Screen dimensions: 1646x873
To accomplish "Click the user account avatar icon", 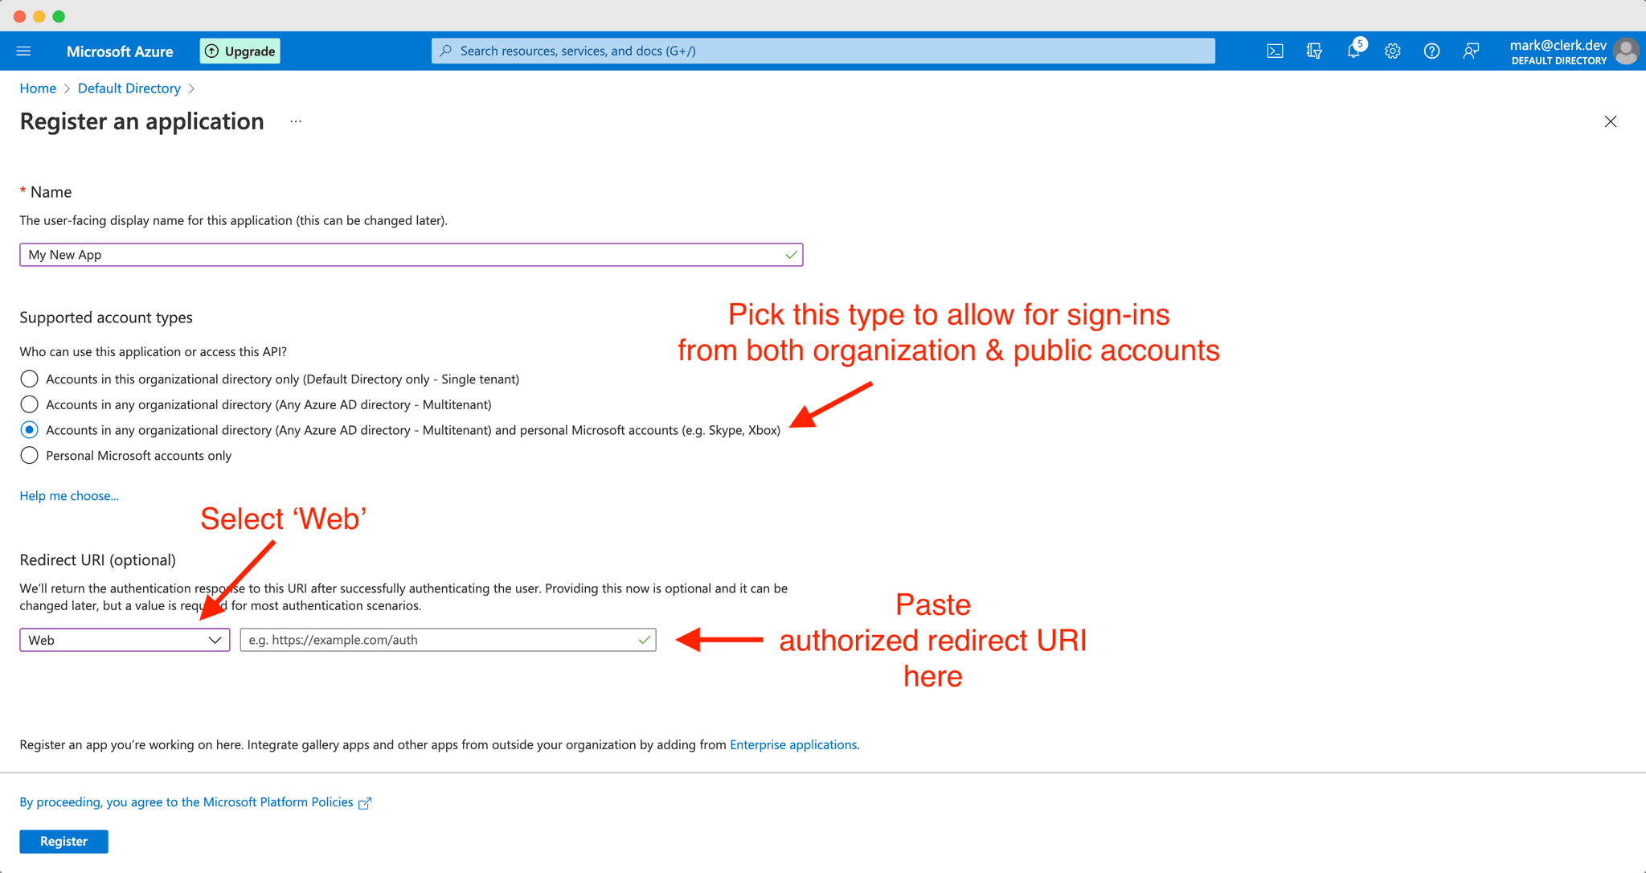I will pos(1628,51).
